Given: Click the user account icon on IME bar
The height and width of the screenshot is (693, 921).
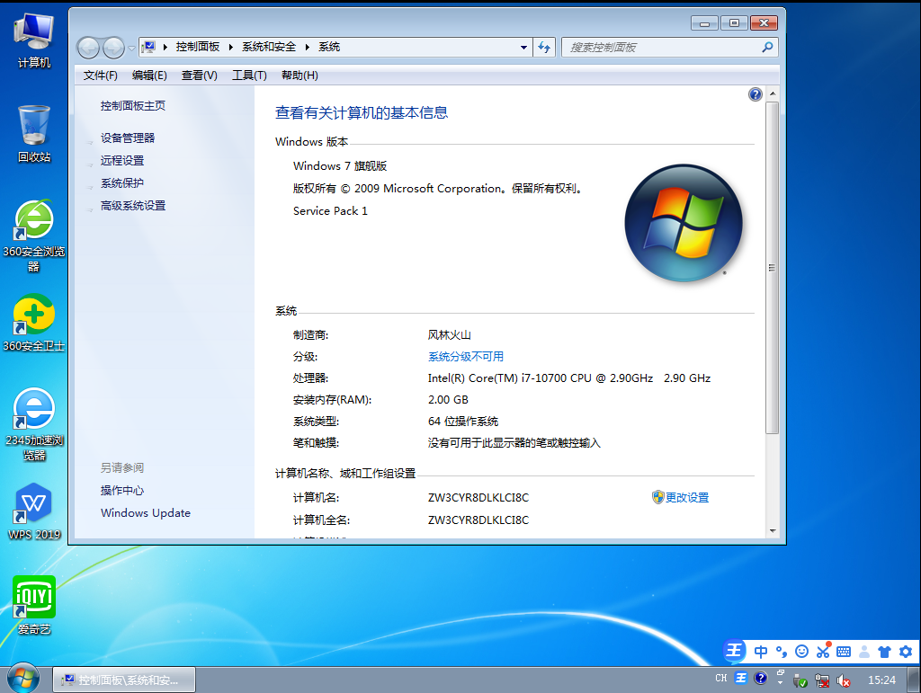Looking at the screenshot, I should (864, 652).
